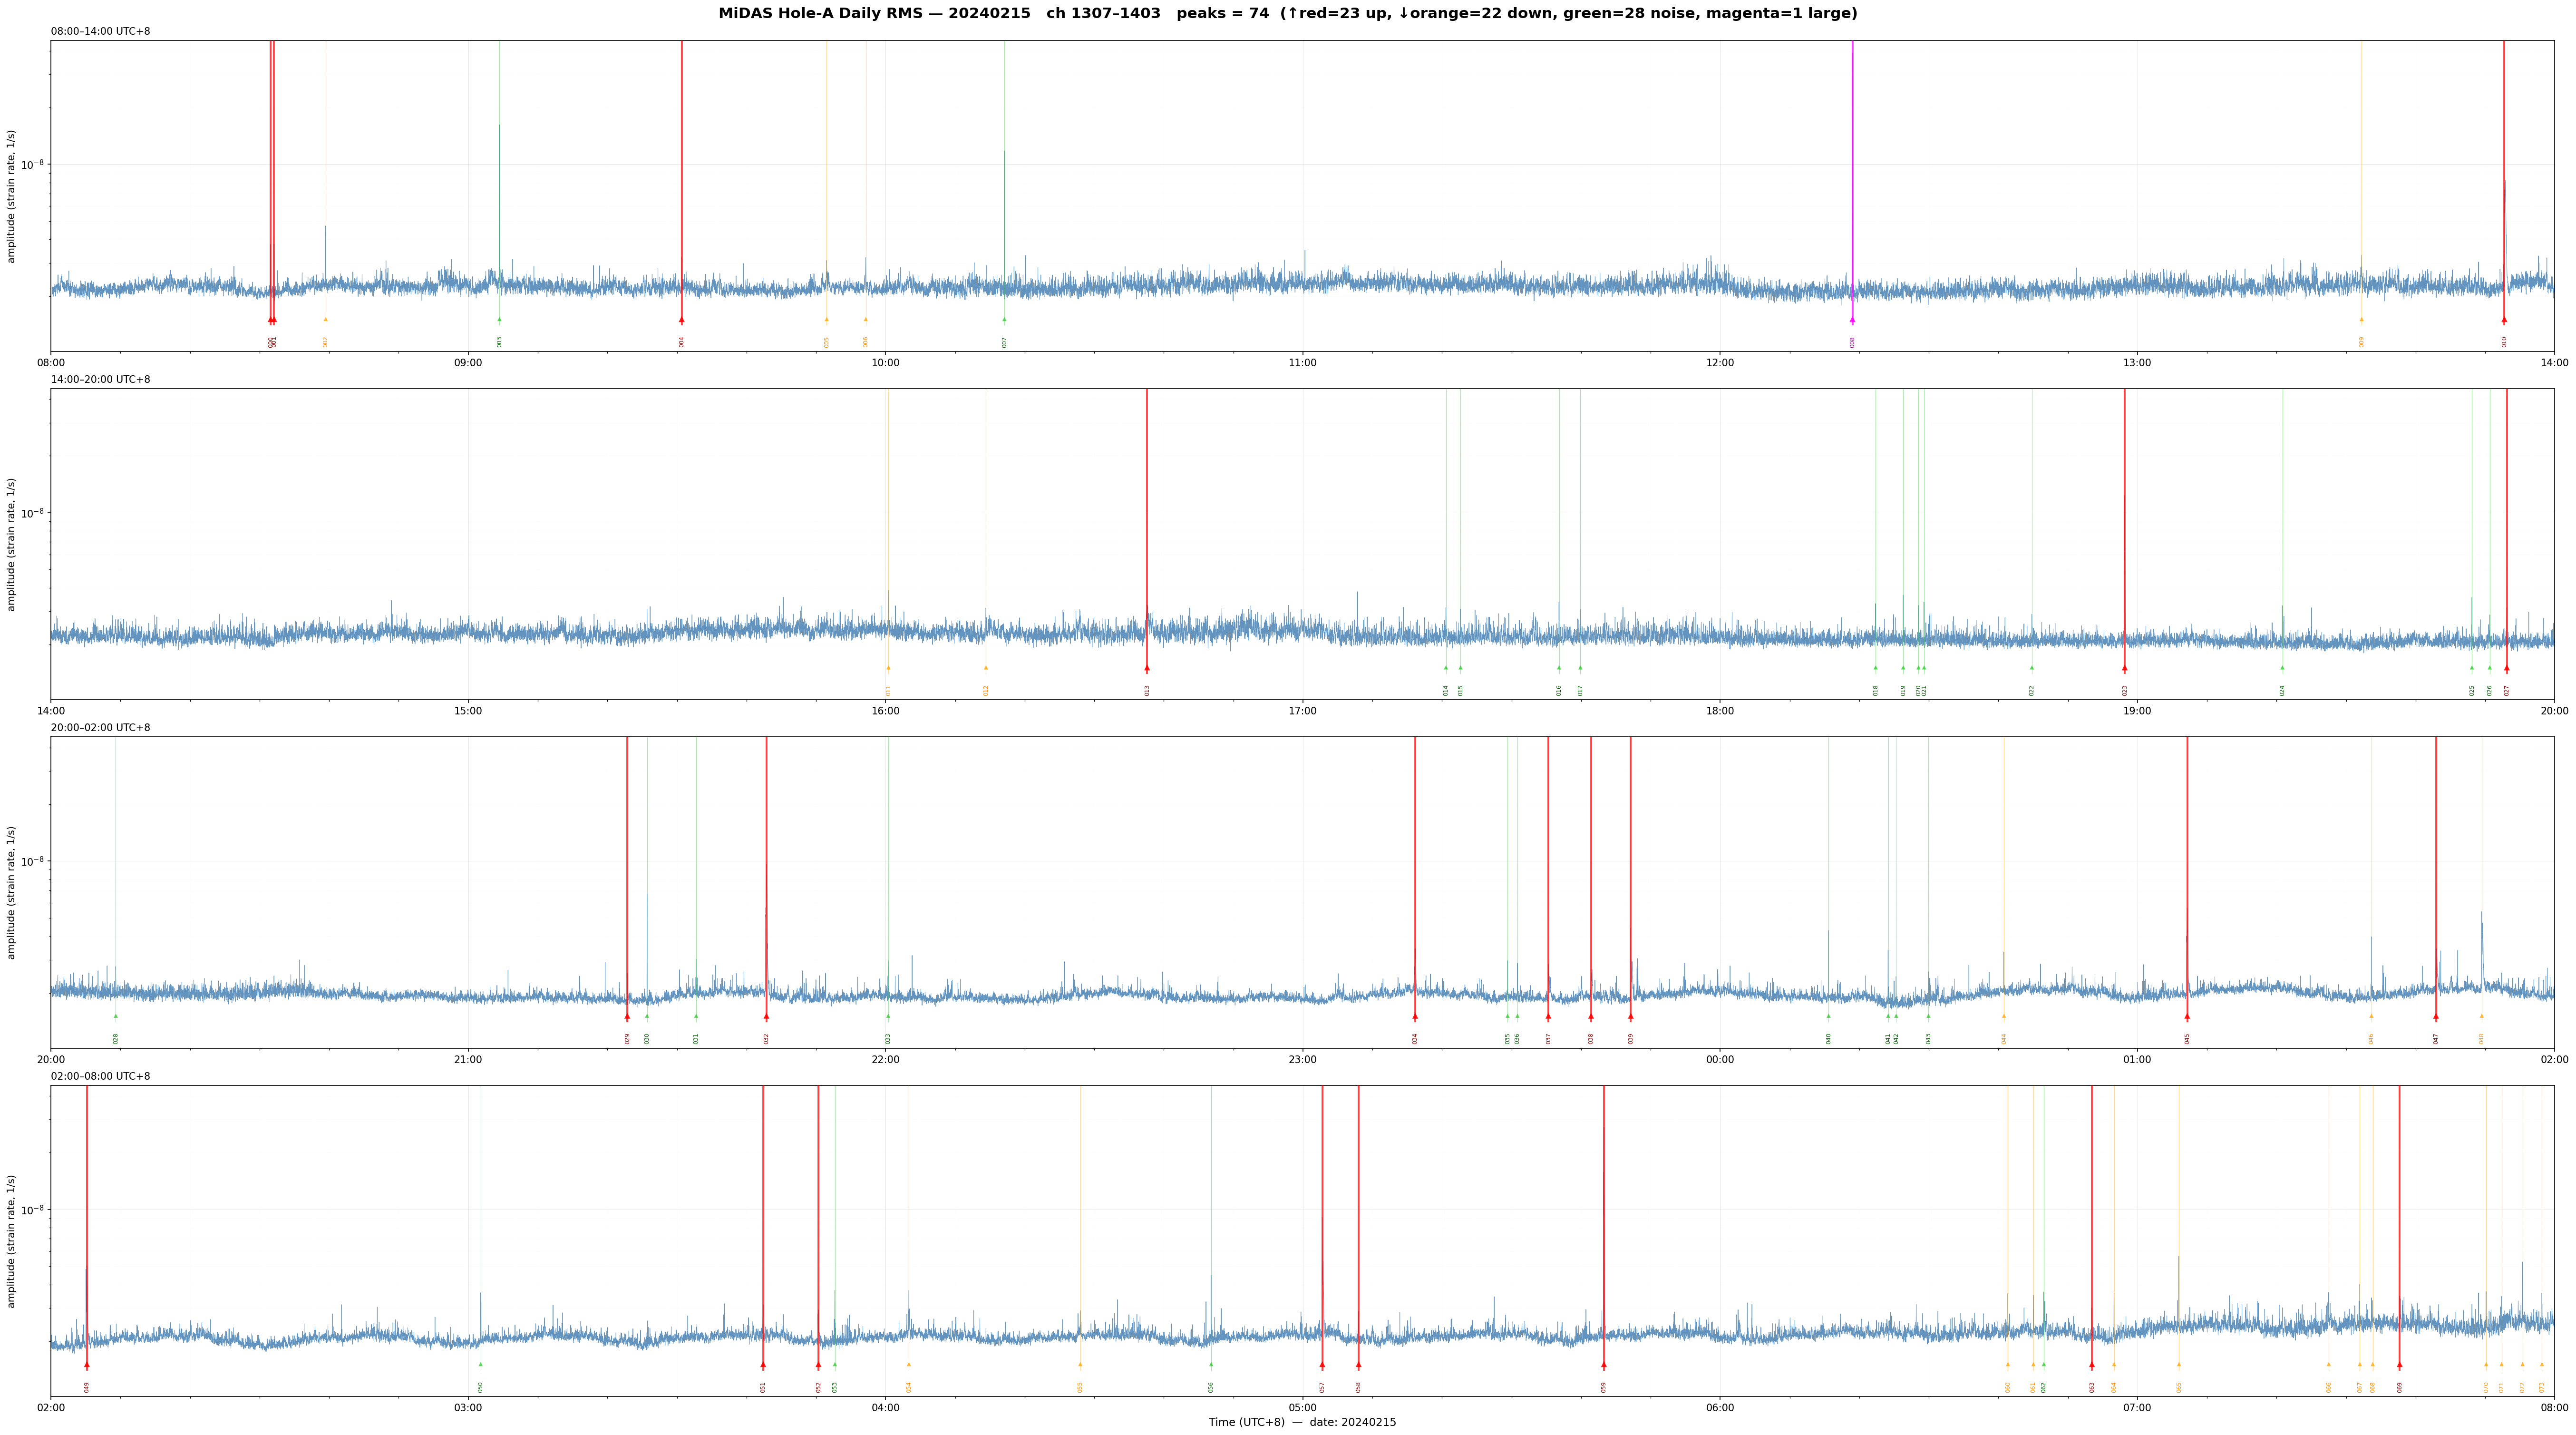This screenshot has height=1435, width=2576.
Task: Select the orange triangle marker of peak 012
Action: (985, 668)
